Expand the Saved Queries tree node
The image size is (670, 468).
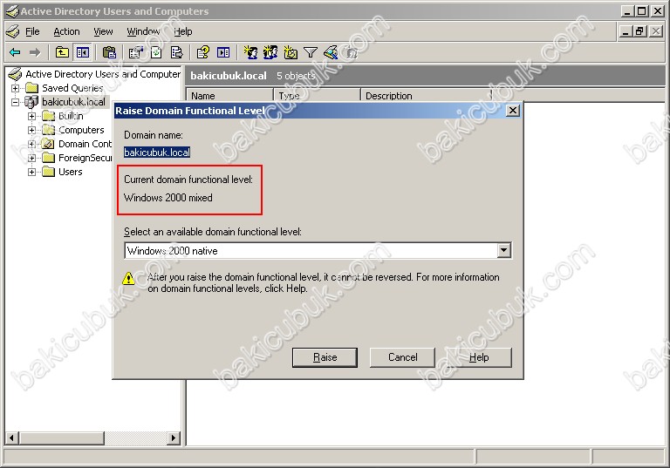[15, 88]
